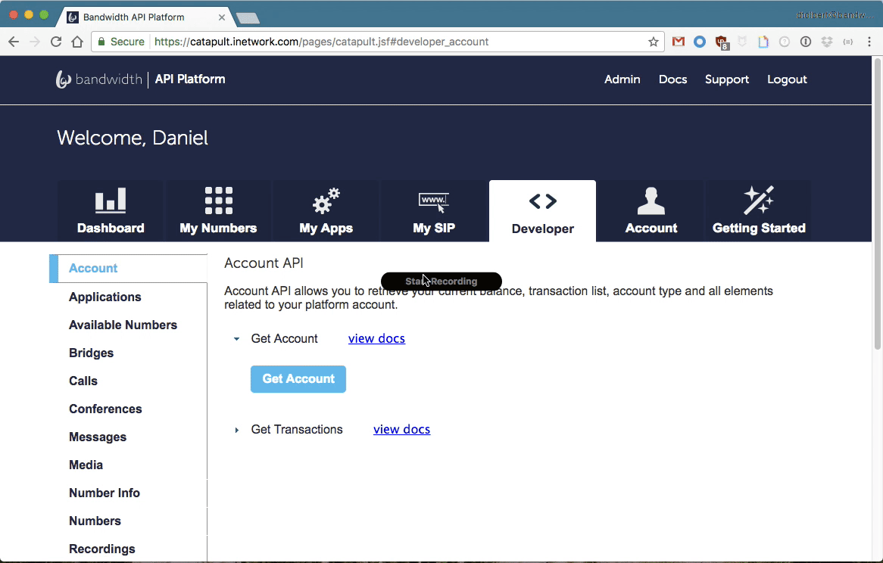
Task: Select Recordings in the sidebar
Action: click(102, 549)
